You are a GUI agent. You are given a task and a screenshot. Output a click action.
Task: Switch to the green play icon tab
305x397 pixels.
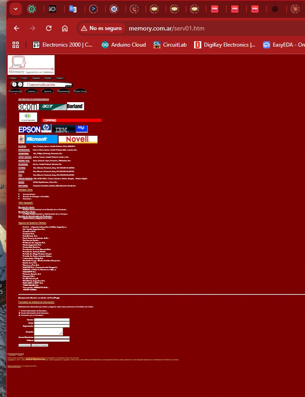pyautogui.click(x=32, y=9)
